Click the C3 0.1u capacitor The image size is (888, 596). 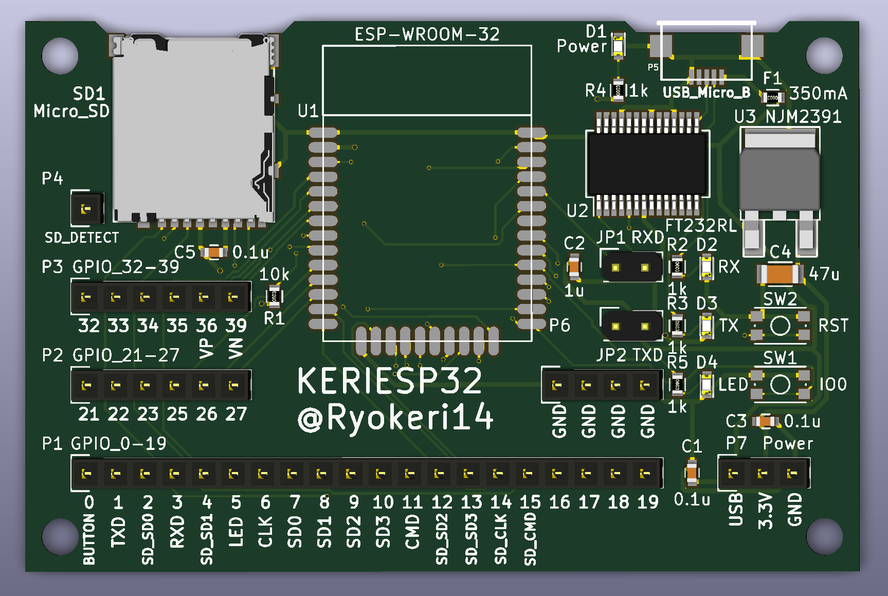pyautogui.click(x=766, y=421)
